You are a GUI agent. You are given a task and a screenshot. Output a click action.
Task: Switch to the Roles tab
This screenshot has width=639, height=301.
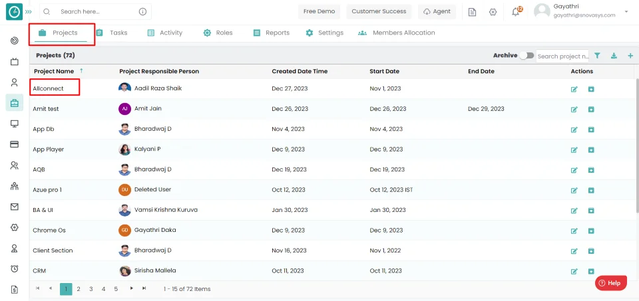click(x=218, y=33)
